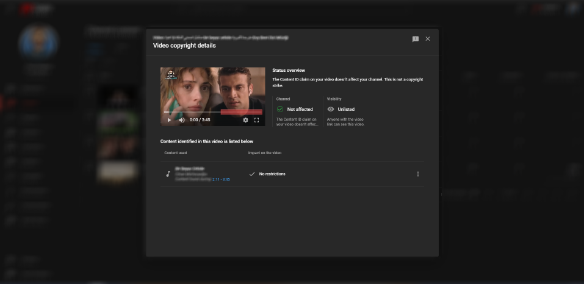Click the green Not affected checkmark icon
584x284 pixels.
(x=280, y=109)
